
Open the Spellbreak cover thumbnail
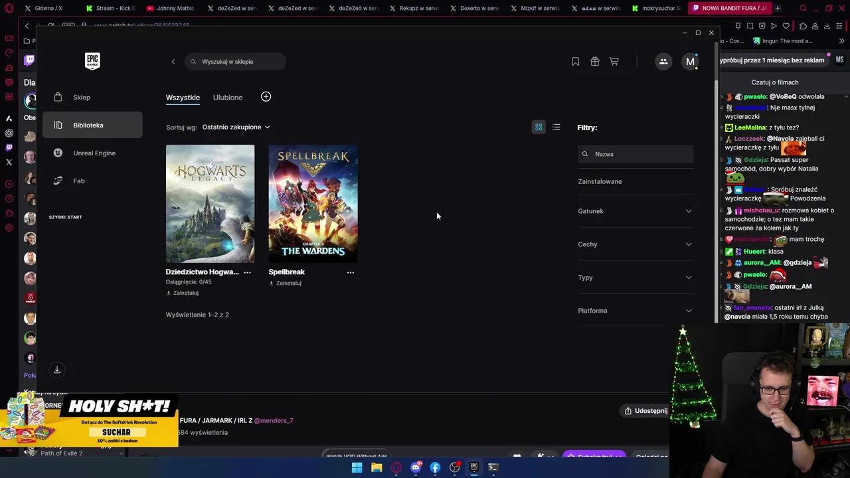[x=313, y=204]
